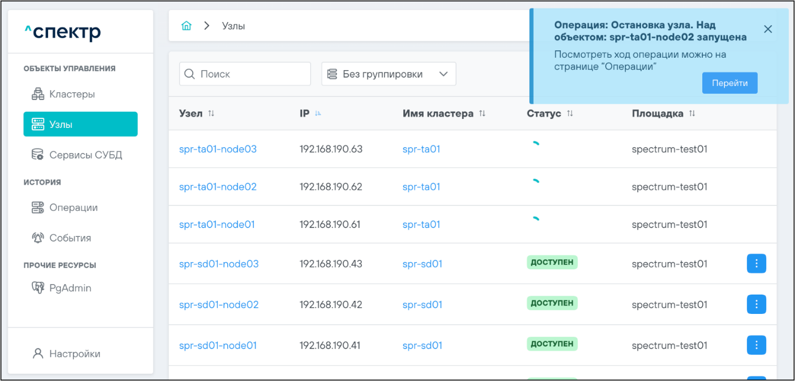The image size is (795, 381).
Task: Open Операции history page
Action: click(x=73, y=208)
